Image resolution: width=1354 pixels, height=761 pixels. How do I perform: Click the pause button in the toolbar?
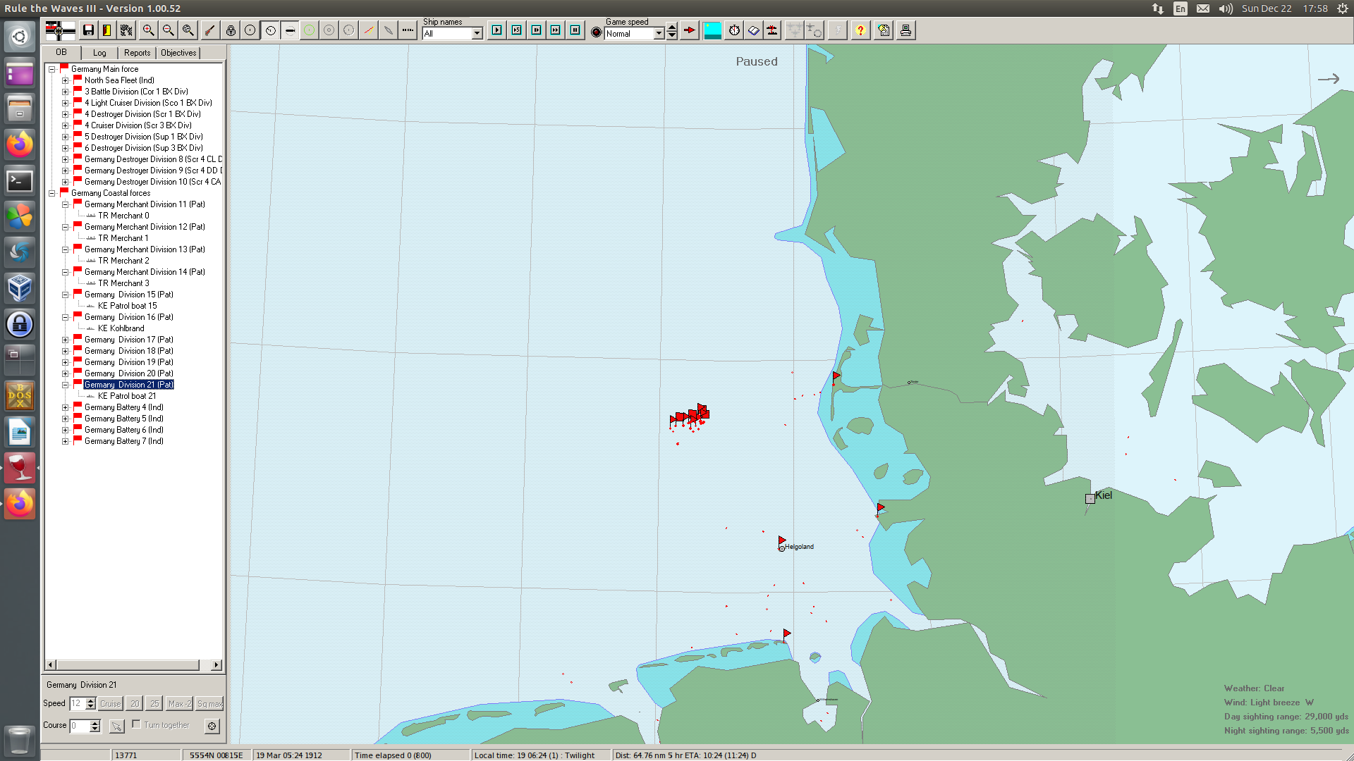pyautogui.click(x=575, y=30)
